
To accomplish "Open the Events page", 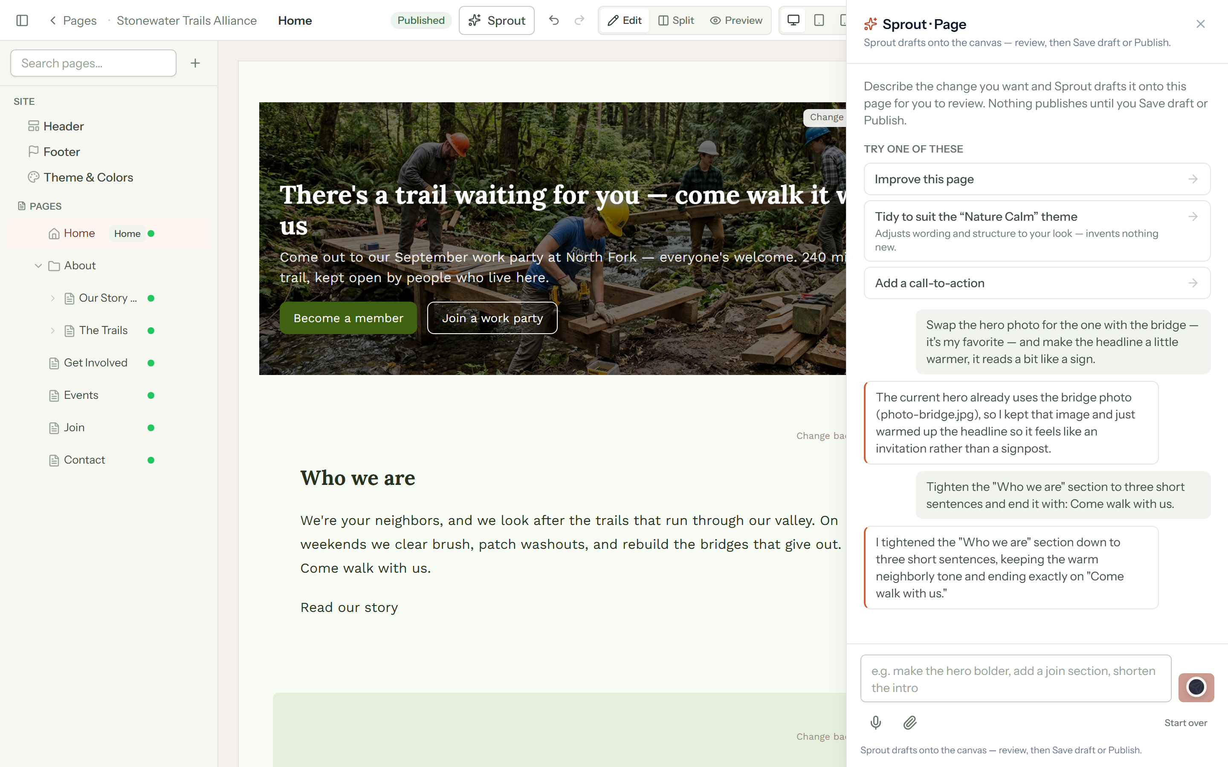I will click(81, 395).
